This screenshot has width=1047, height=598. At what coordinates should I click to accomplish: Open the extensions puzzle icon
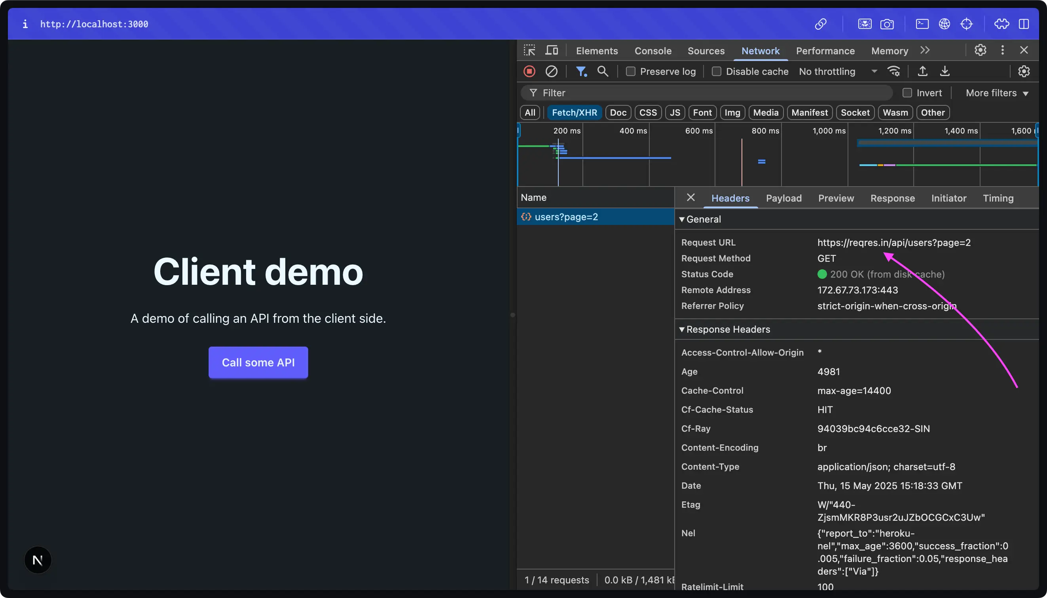tap(1001, 24)
